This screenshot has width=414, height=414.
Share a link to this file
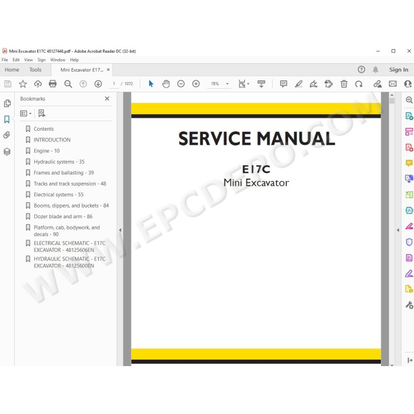[377, 84]
